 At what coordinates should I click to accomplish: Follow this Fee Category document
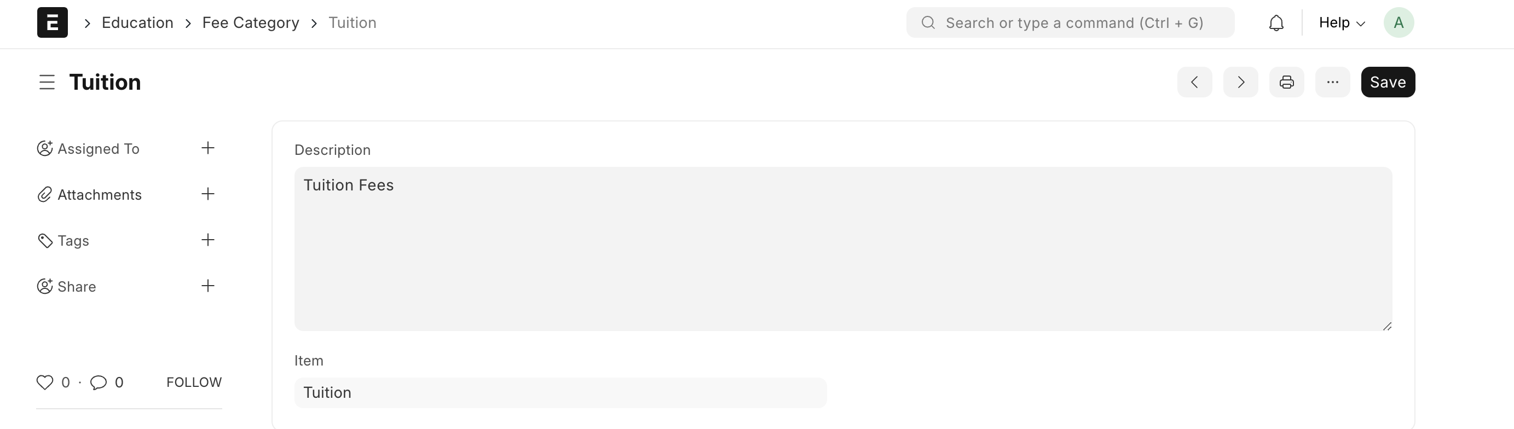click(194, 382)
